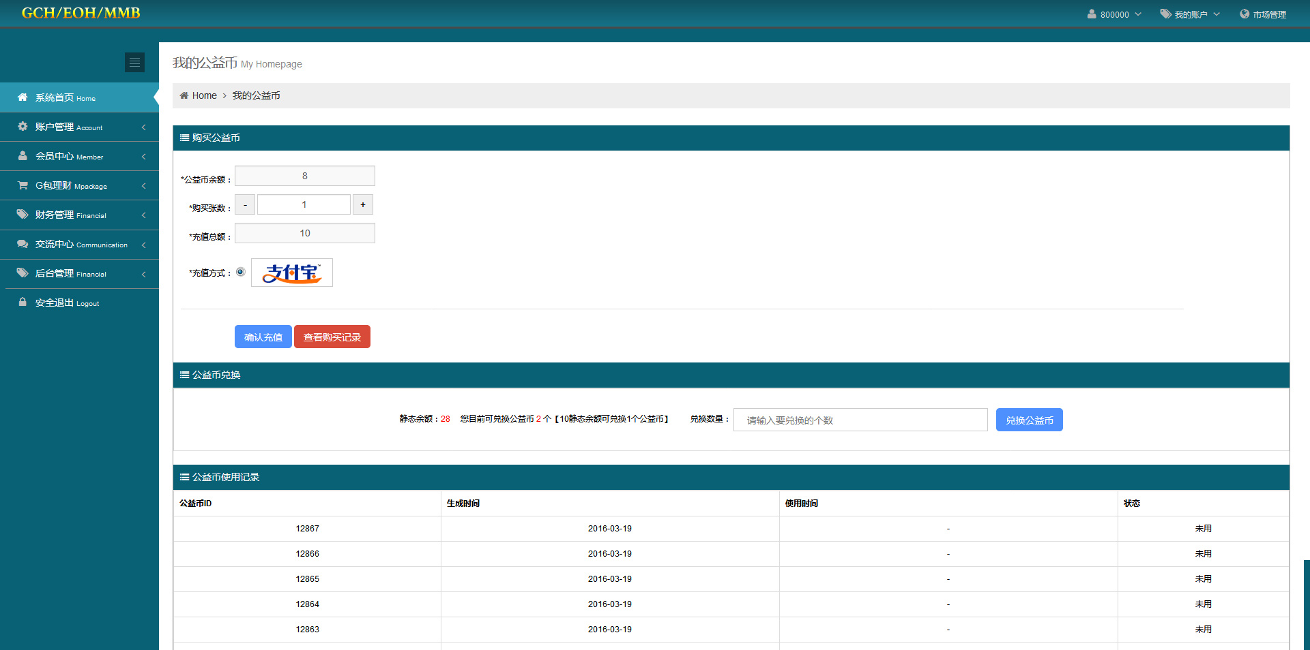Toggle the sidebar hamburger menu icon
Image resolution: width=1310 pixels, height=650 pixels.
[x=134, y=63]
